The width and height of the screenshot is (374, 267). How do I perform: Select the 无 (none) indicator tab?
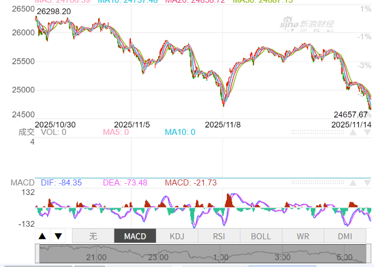point(93,236)
